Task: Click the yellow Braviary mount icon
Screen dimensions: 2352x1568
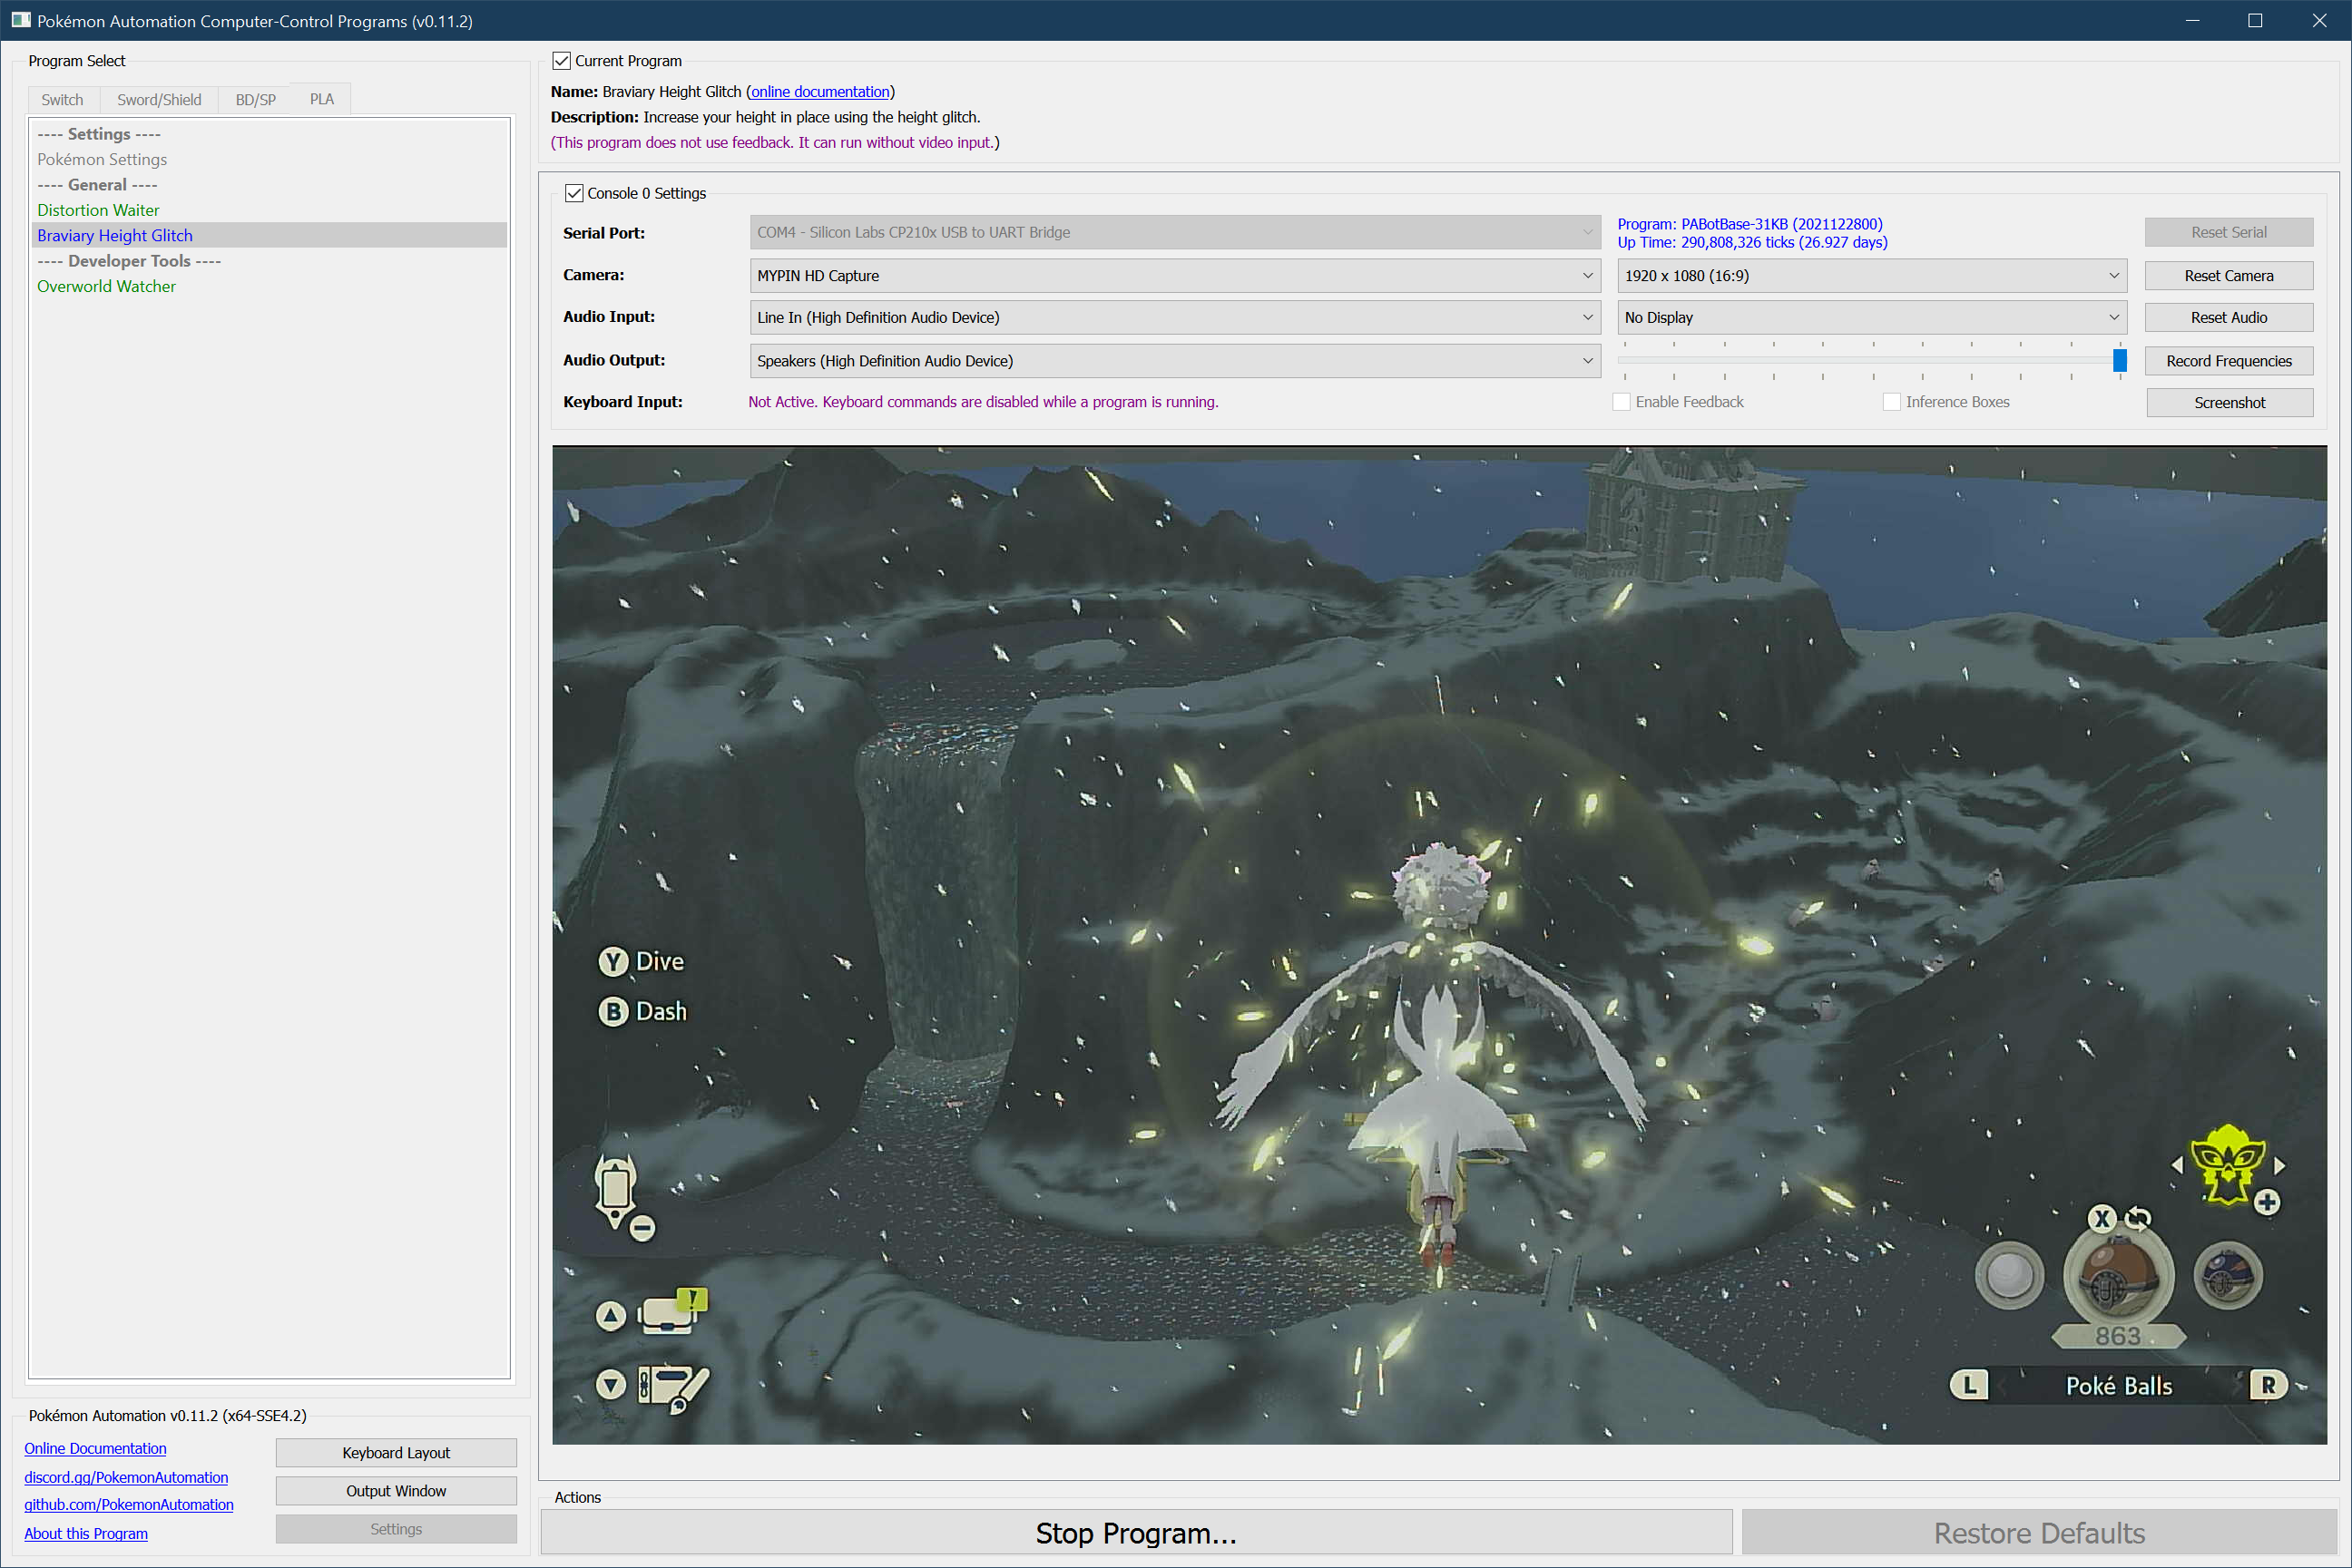Action: (x=2227, y=1164)
